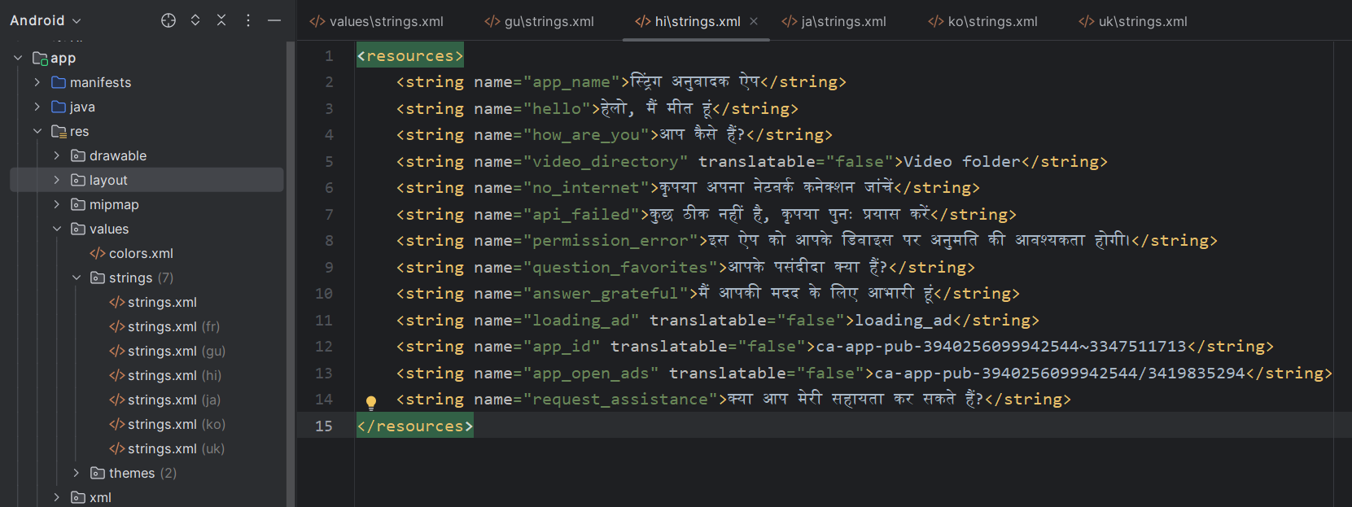Screen dimensions: 1352x507
Task: Expand the xml folder
Action: coord(57,497)
